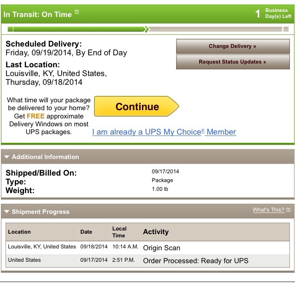Click the yellow Continue arrow button

[136, 106]
